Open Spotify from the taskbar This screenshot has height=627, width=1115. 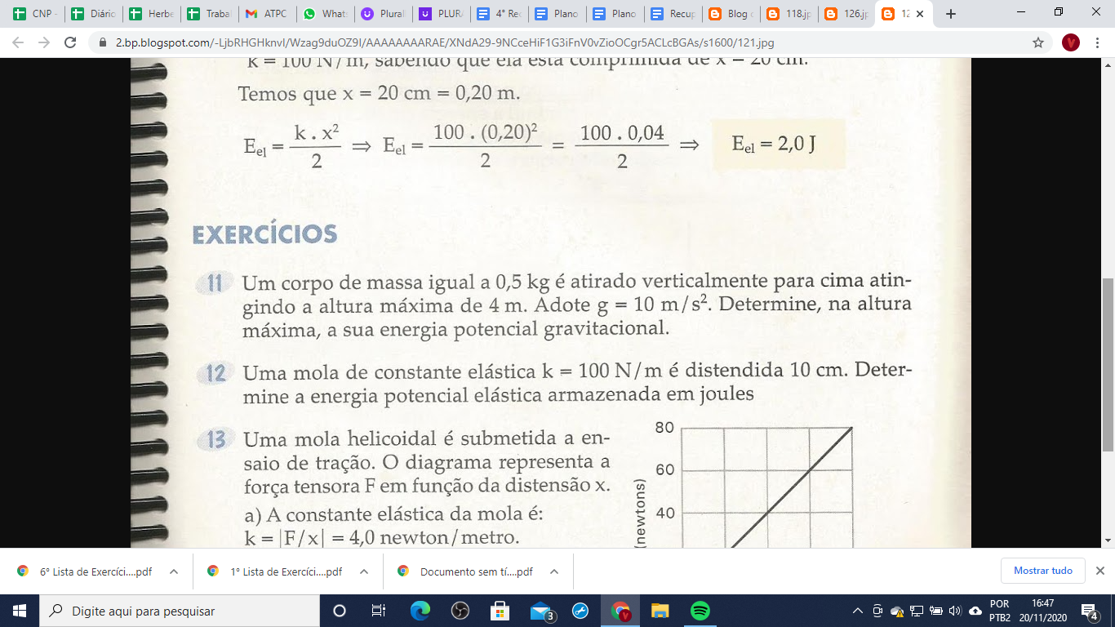[x=700, y=611]
